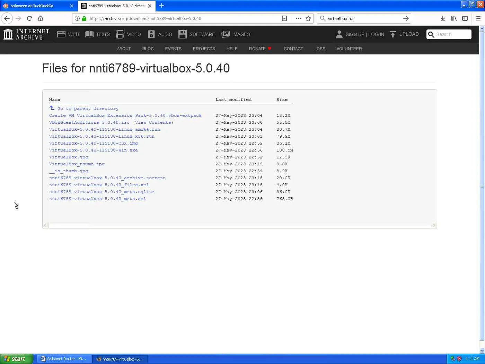485x364 pixels.
Task: Open a new browser tab
Action: (x=161, y=6)
